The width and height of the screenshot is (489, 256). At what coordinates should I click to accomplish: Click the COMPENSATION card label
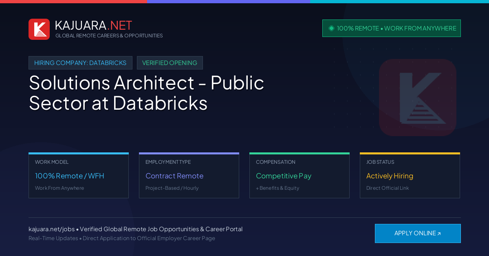click(x=275, y=162)
